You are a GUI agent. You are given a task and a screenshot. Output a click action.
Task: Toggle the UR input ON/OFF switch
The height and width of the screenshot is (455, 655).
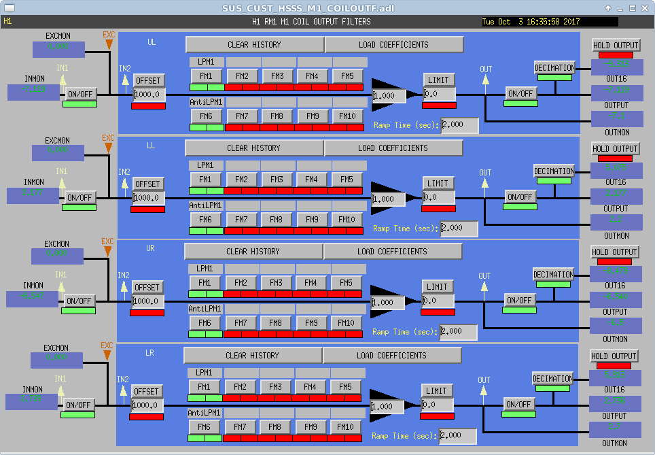point(79,301)
